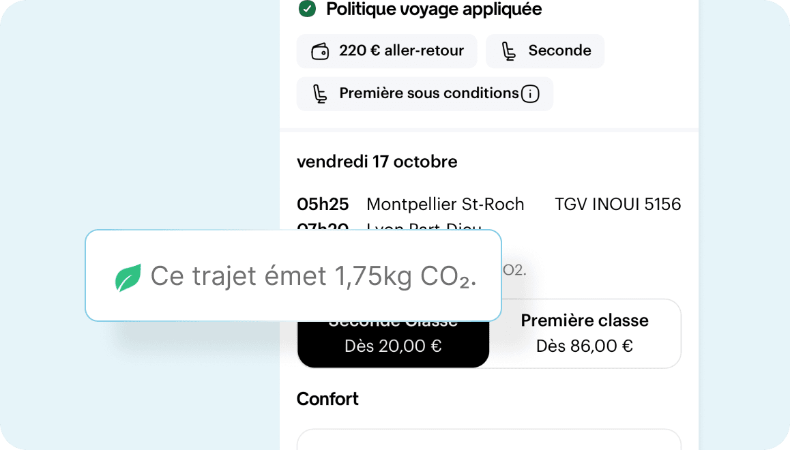Select the Première sous conditions chip
The width and height of the screenshot is (790, 450).
click(424, 93)
